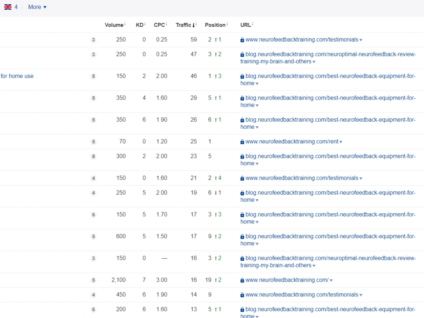
Task: Click the lock icon in the traffic 14 row
Action: 242,295
